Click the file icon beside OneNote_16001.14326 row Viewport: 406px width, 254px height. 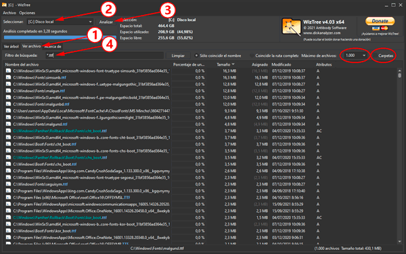tap(8, 211)
